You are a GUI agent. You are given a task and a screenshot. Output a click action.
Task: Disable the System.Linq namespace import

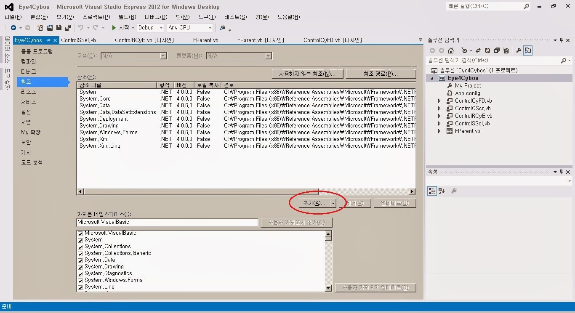click(80, 287)
